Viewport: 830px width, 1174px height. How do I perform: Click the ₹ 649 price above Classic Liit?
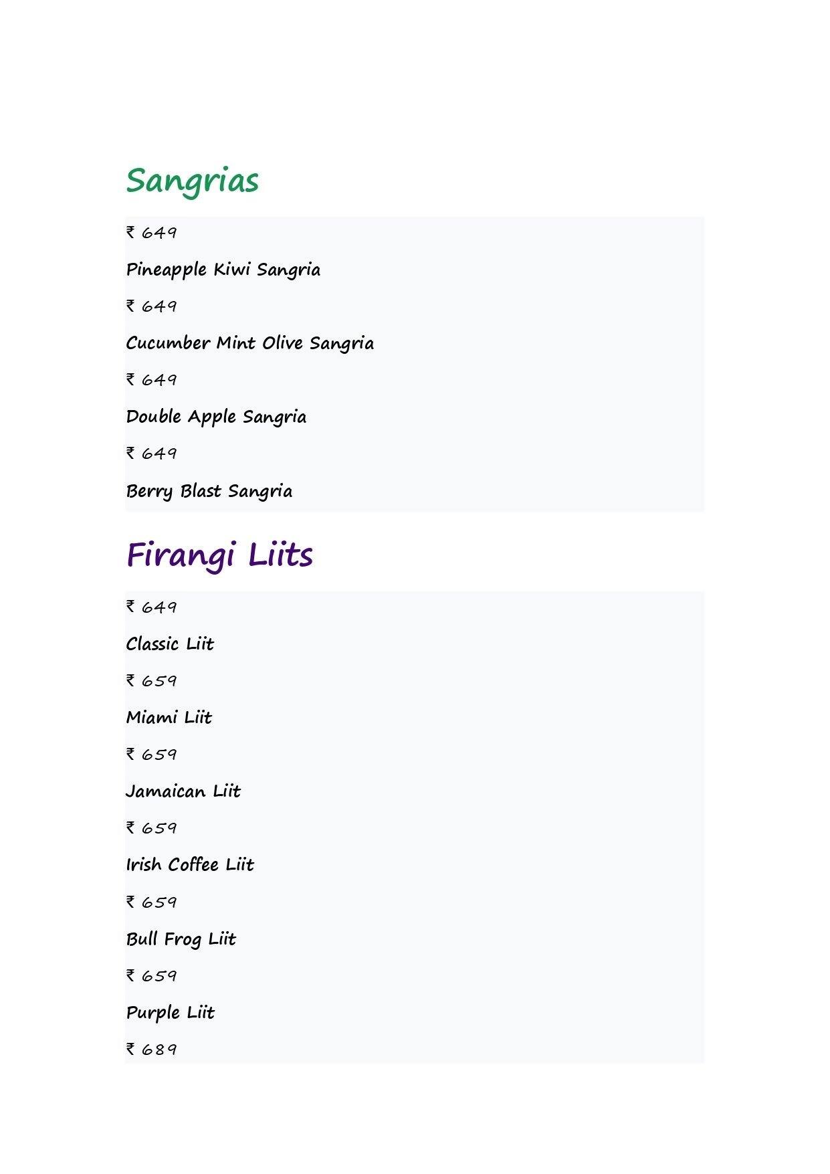[x=152, y=607]
